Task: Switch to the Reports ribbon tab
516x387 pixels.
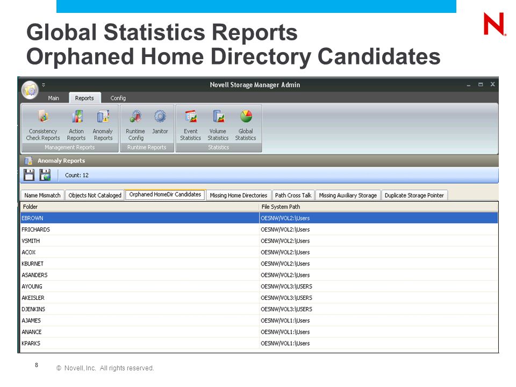Action: click(x=84, y=98)
